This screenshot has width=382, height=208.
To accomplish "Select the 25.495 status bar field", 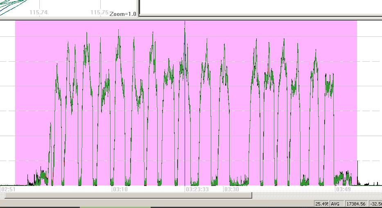I will (x=321, y=204).
